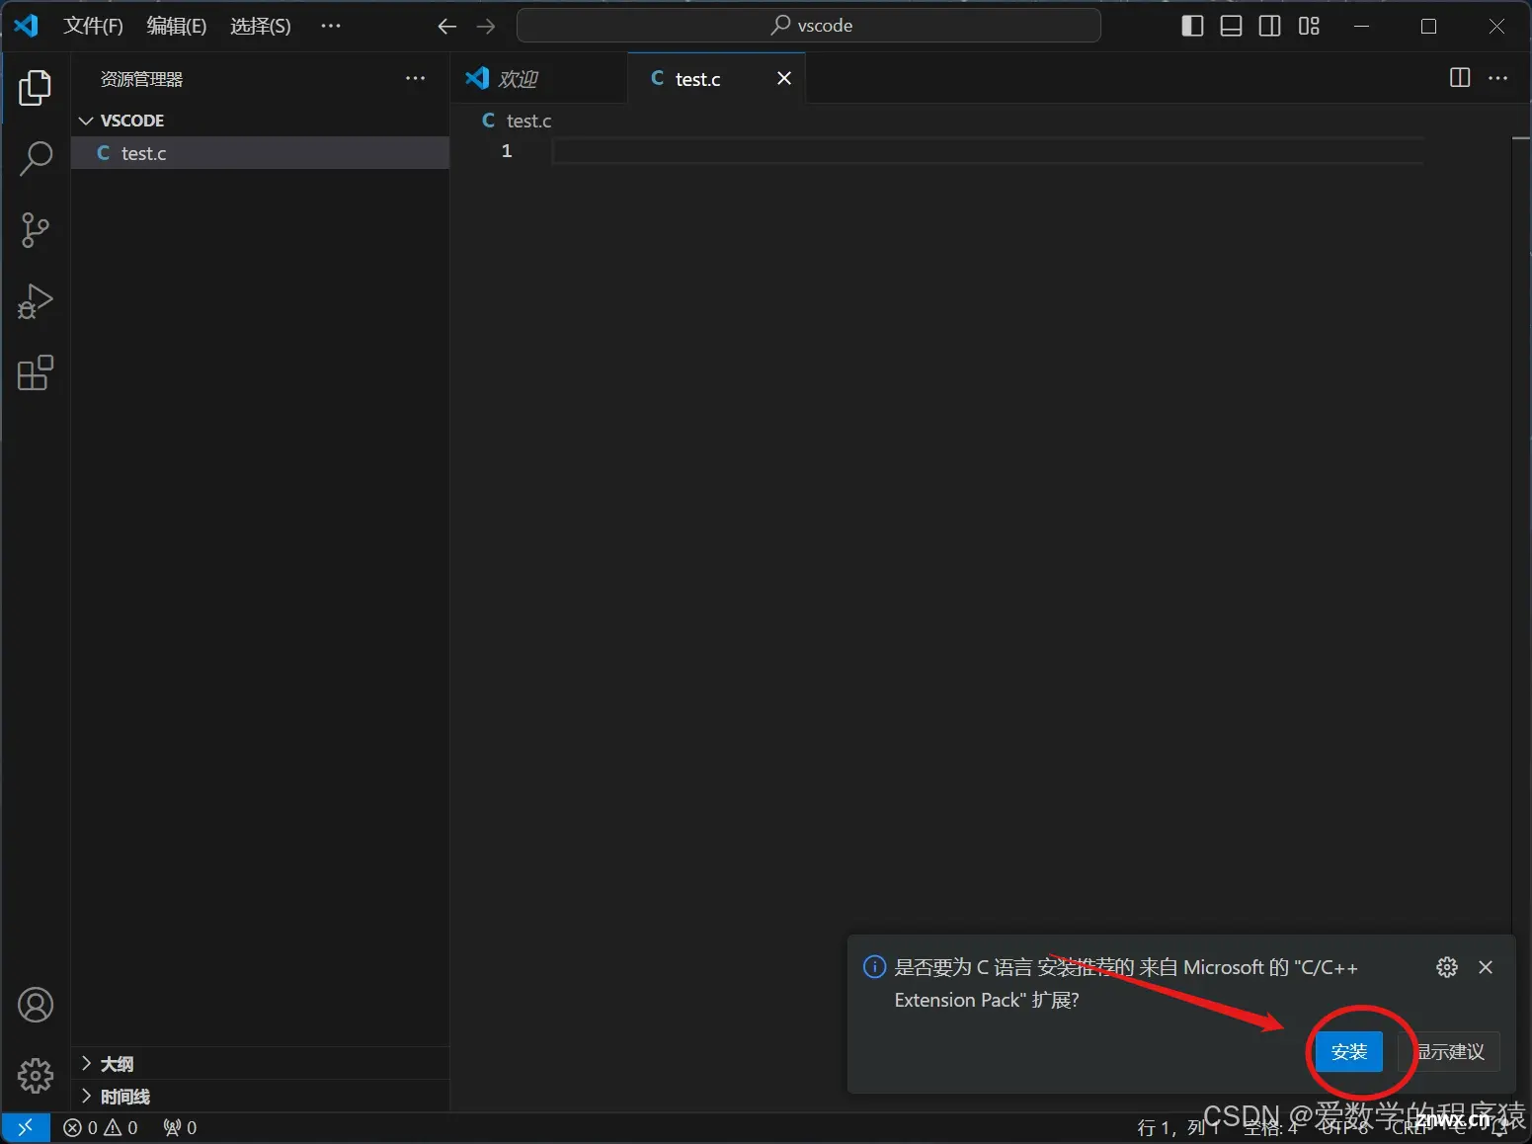Open the Customize Layout icon
Viewport: 1532px width, 1144px height.
click(1309, 26)
